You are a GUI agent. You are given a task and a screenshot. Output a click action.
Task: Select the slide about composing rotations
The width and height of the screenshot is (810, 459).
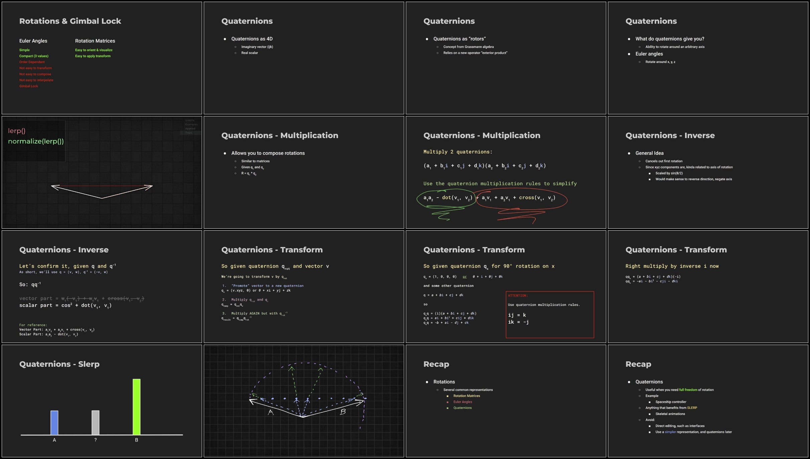point(304,173)
